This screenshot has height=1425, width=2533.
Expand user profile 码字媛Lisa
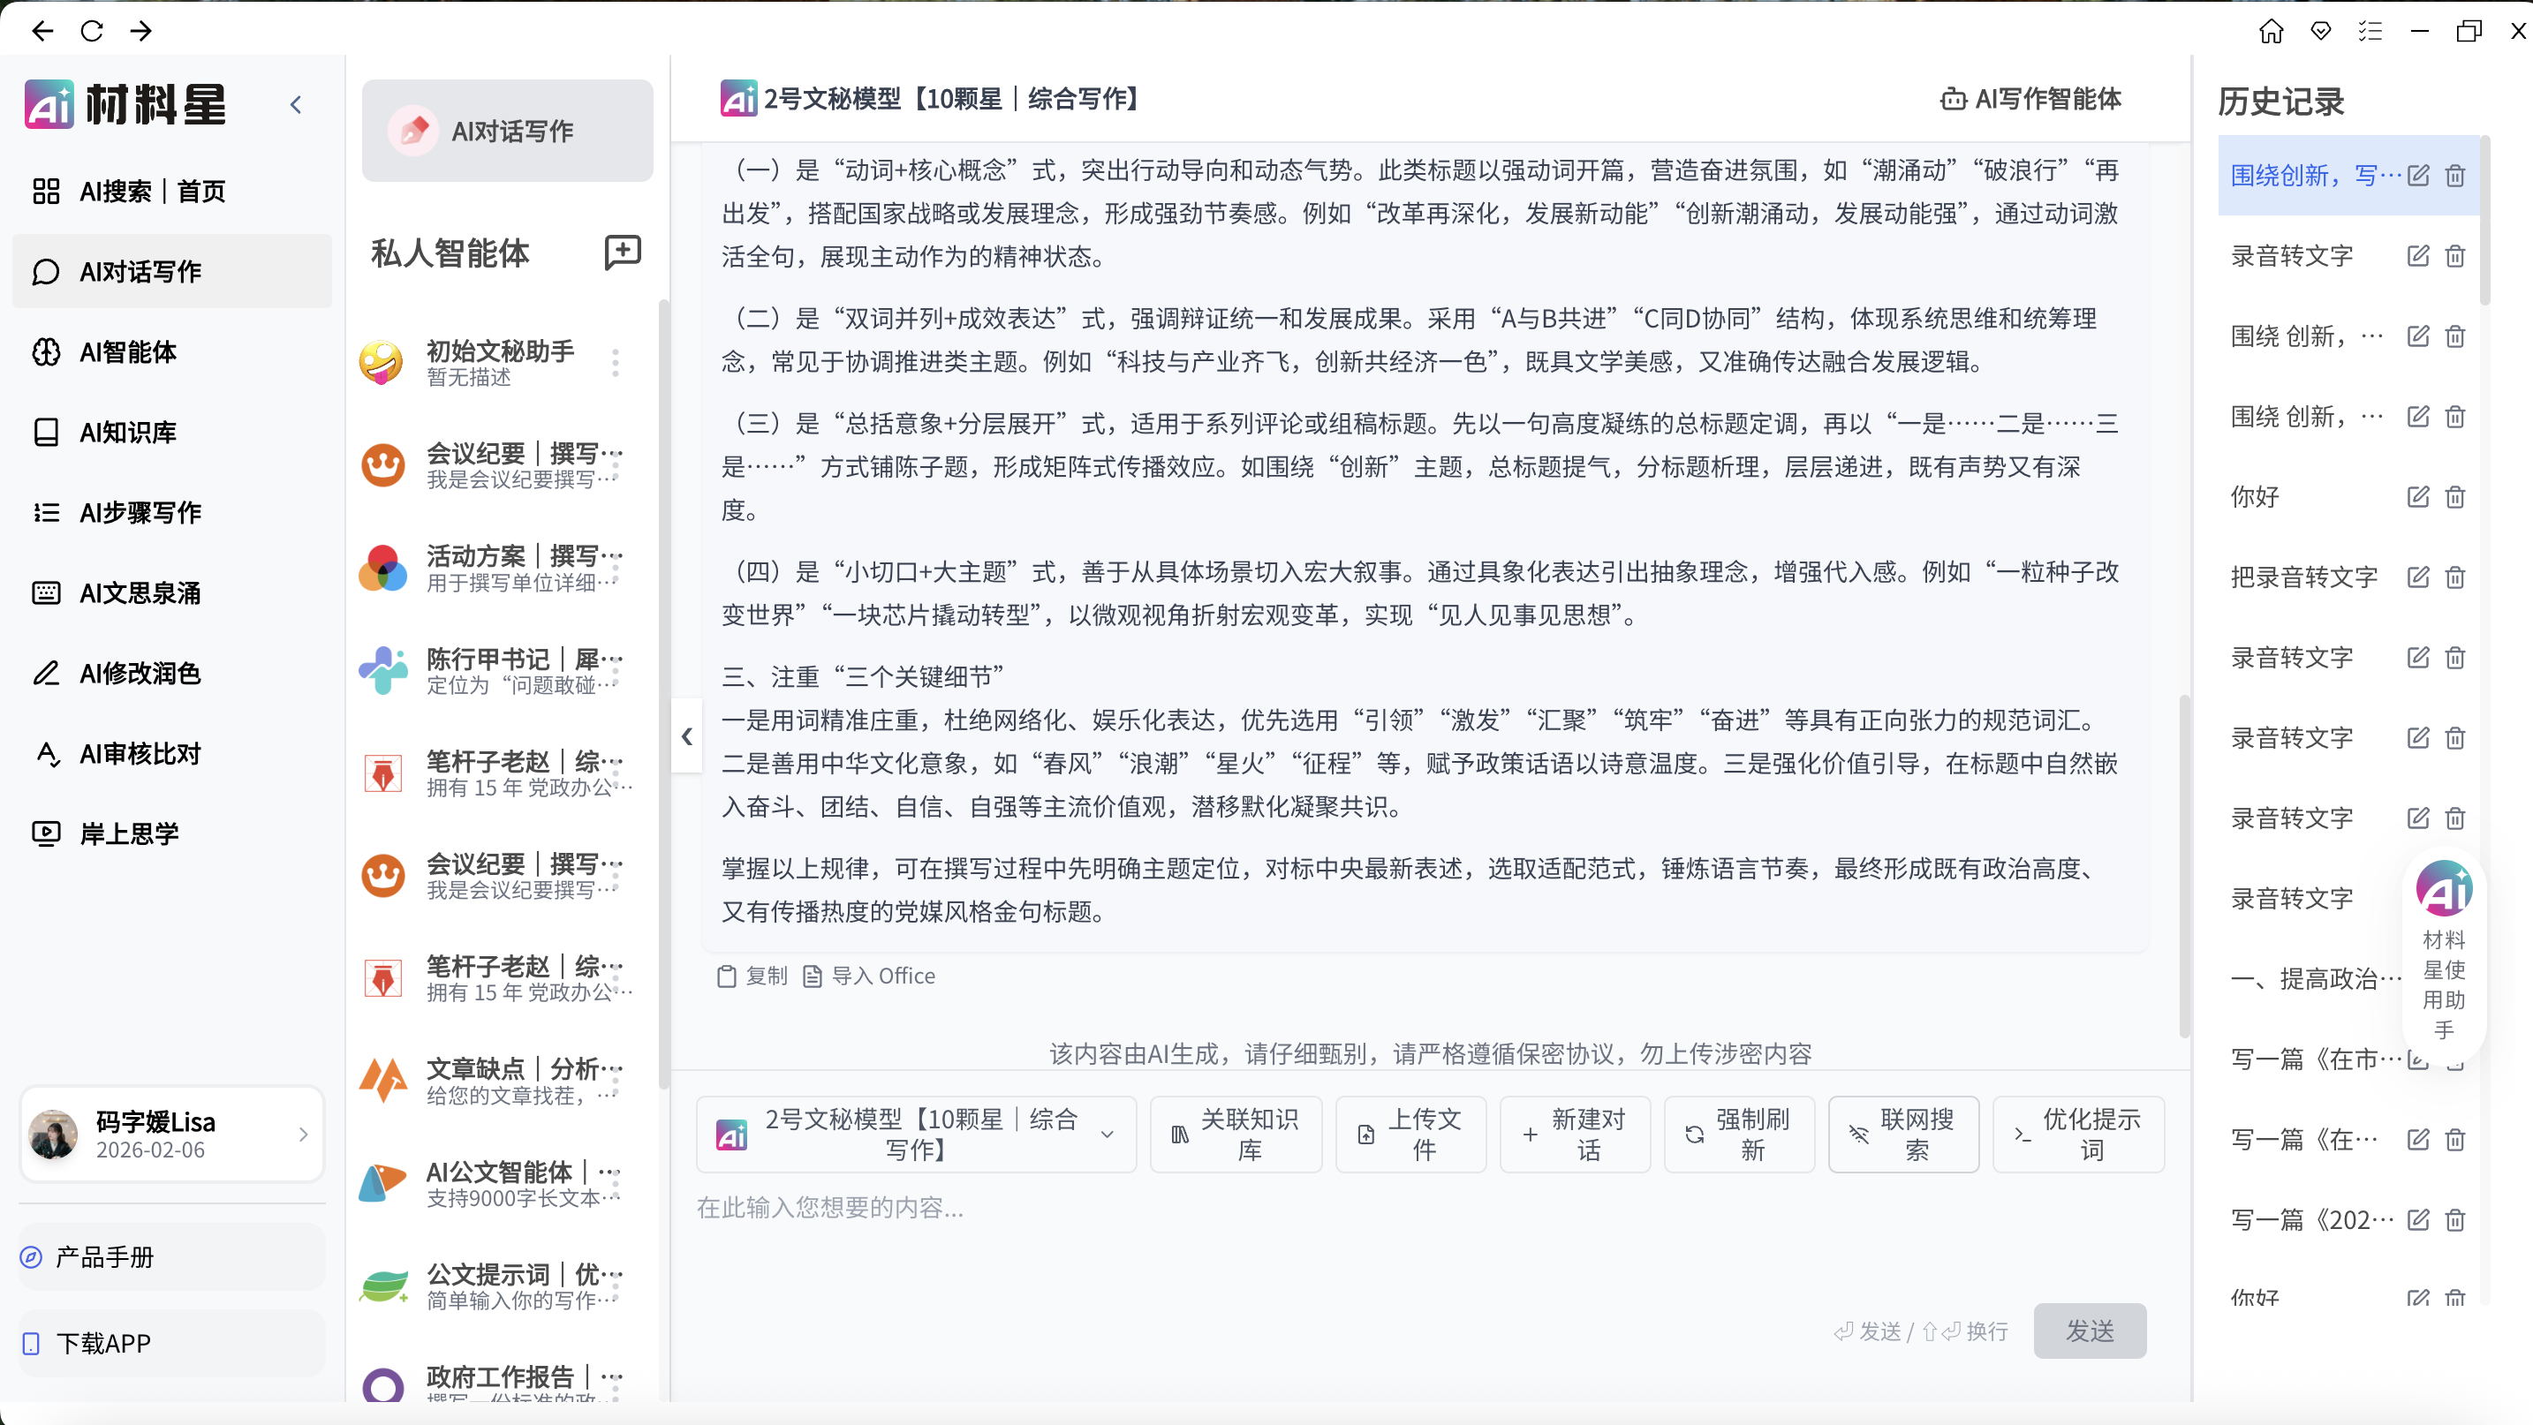tap(302, 1135)
